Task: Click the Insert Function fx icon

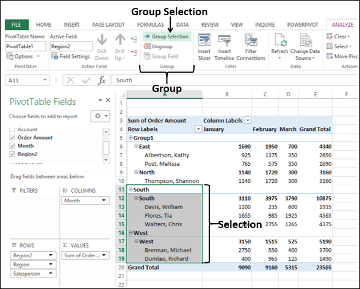Action: tap(102, 80)
